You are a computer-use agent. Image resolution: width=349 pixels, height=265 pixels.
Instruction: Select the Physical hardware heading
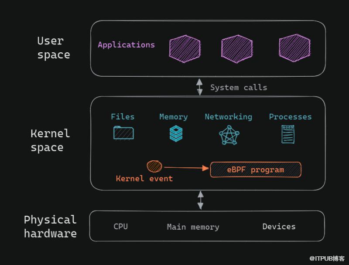coord(50,227)
